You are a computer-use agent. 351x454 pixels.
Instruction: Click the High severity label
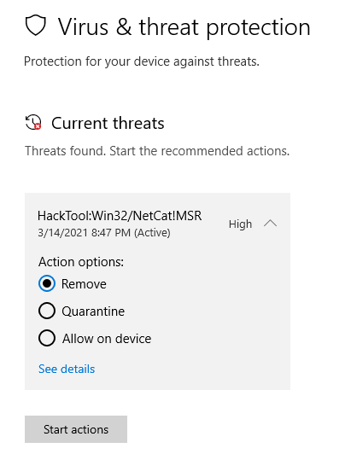240,224
